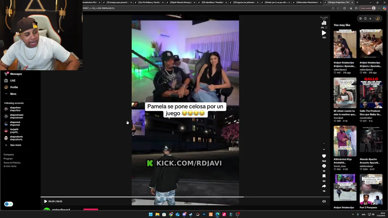Switch to the Hazlo por ti browser tab
This screenshot has height=218, width=388.
276,2
